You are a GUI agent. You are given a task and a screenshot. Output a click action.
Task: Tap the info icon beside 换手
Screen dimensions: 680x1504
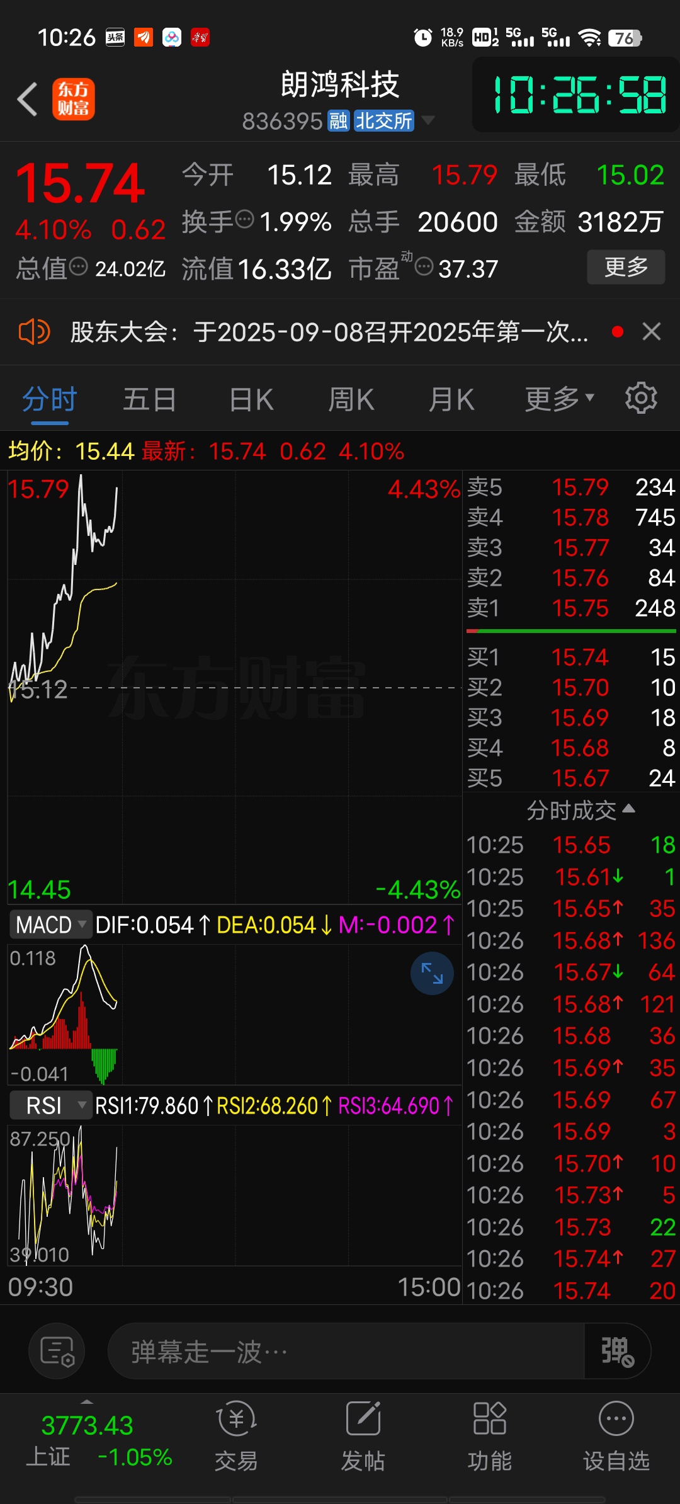[245, 220]
